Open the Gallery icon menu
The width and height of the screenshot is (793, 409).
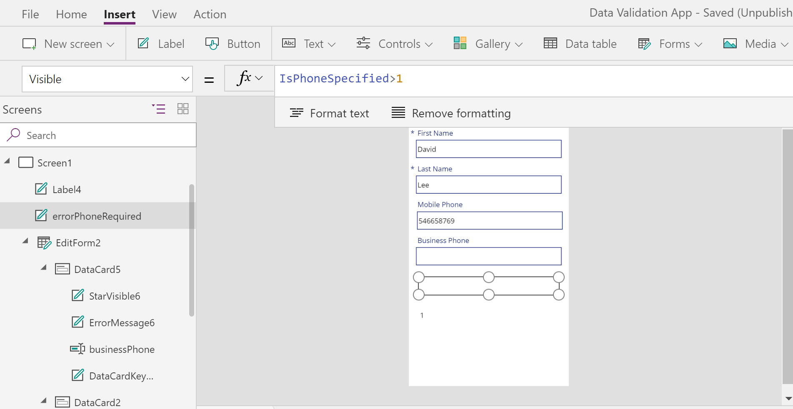coord(460,44)
